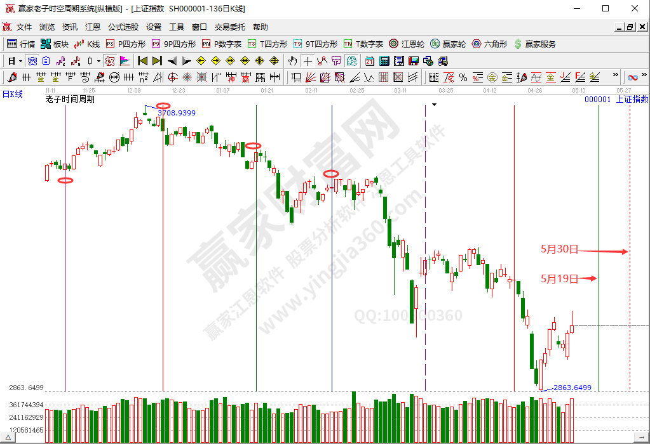
Task: Click the calendar icon showing 21
Action: click(370, 61)
